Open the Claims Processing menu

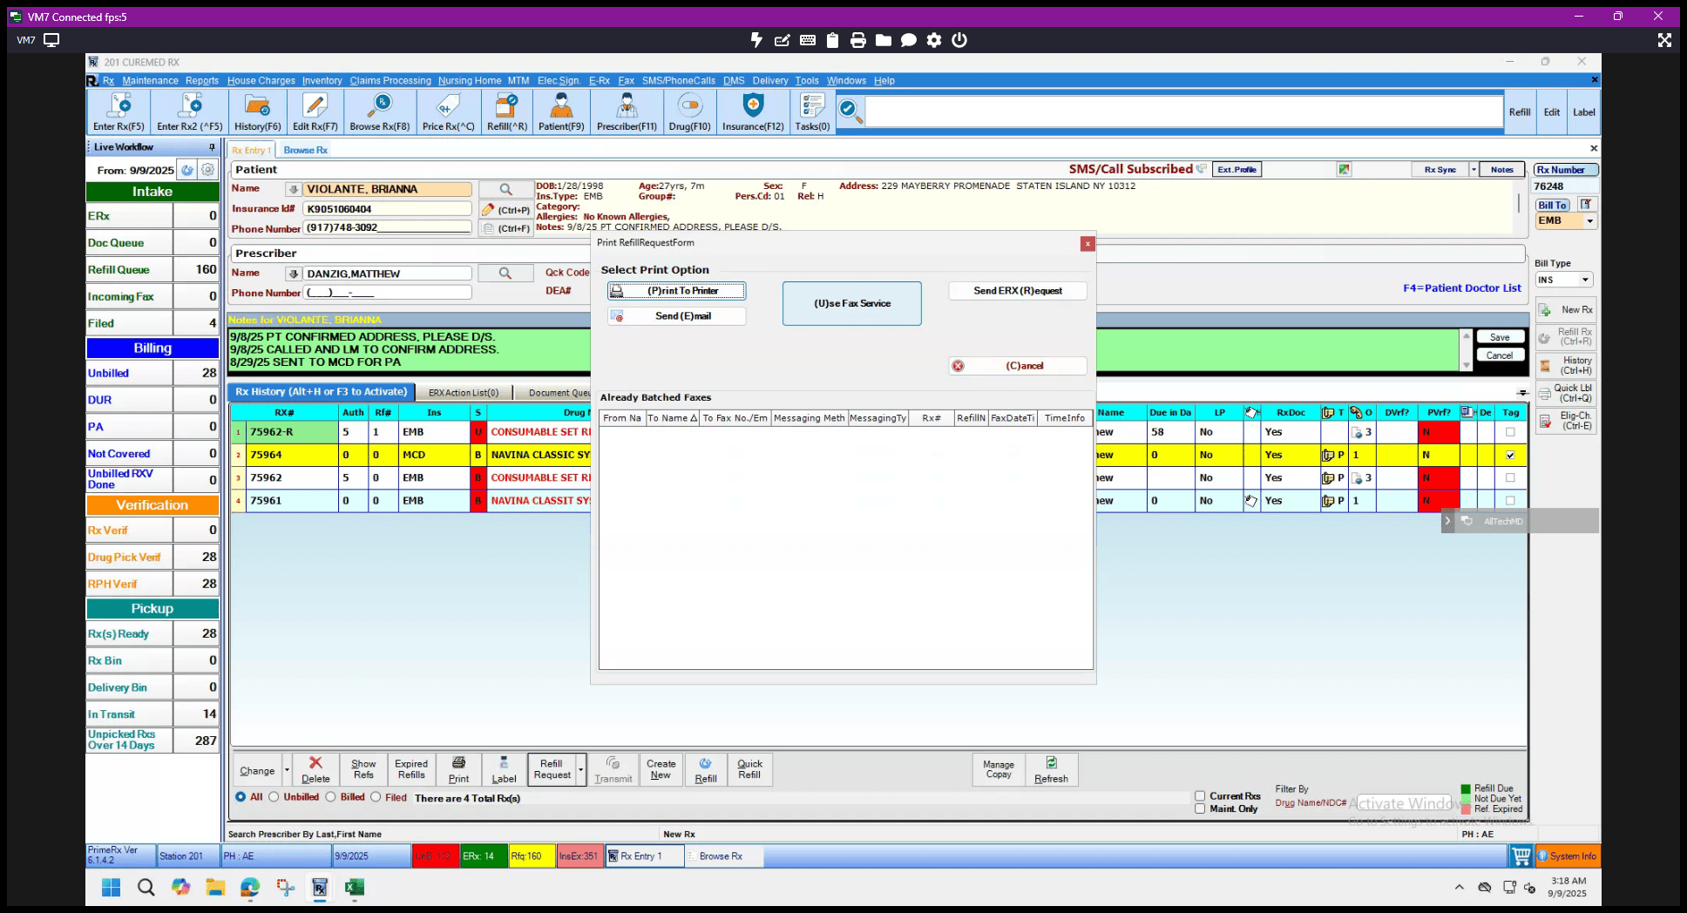390,80
